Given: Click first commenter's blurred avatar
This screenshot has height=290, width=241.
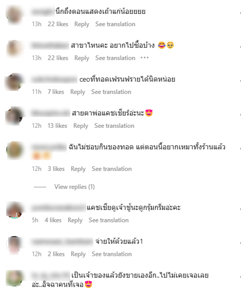Looking at the screenshot, I should click(x=14, y=14).
